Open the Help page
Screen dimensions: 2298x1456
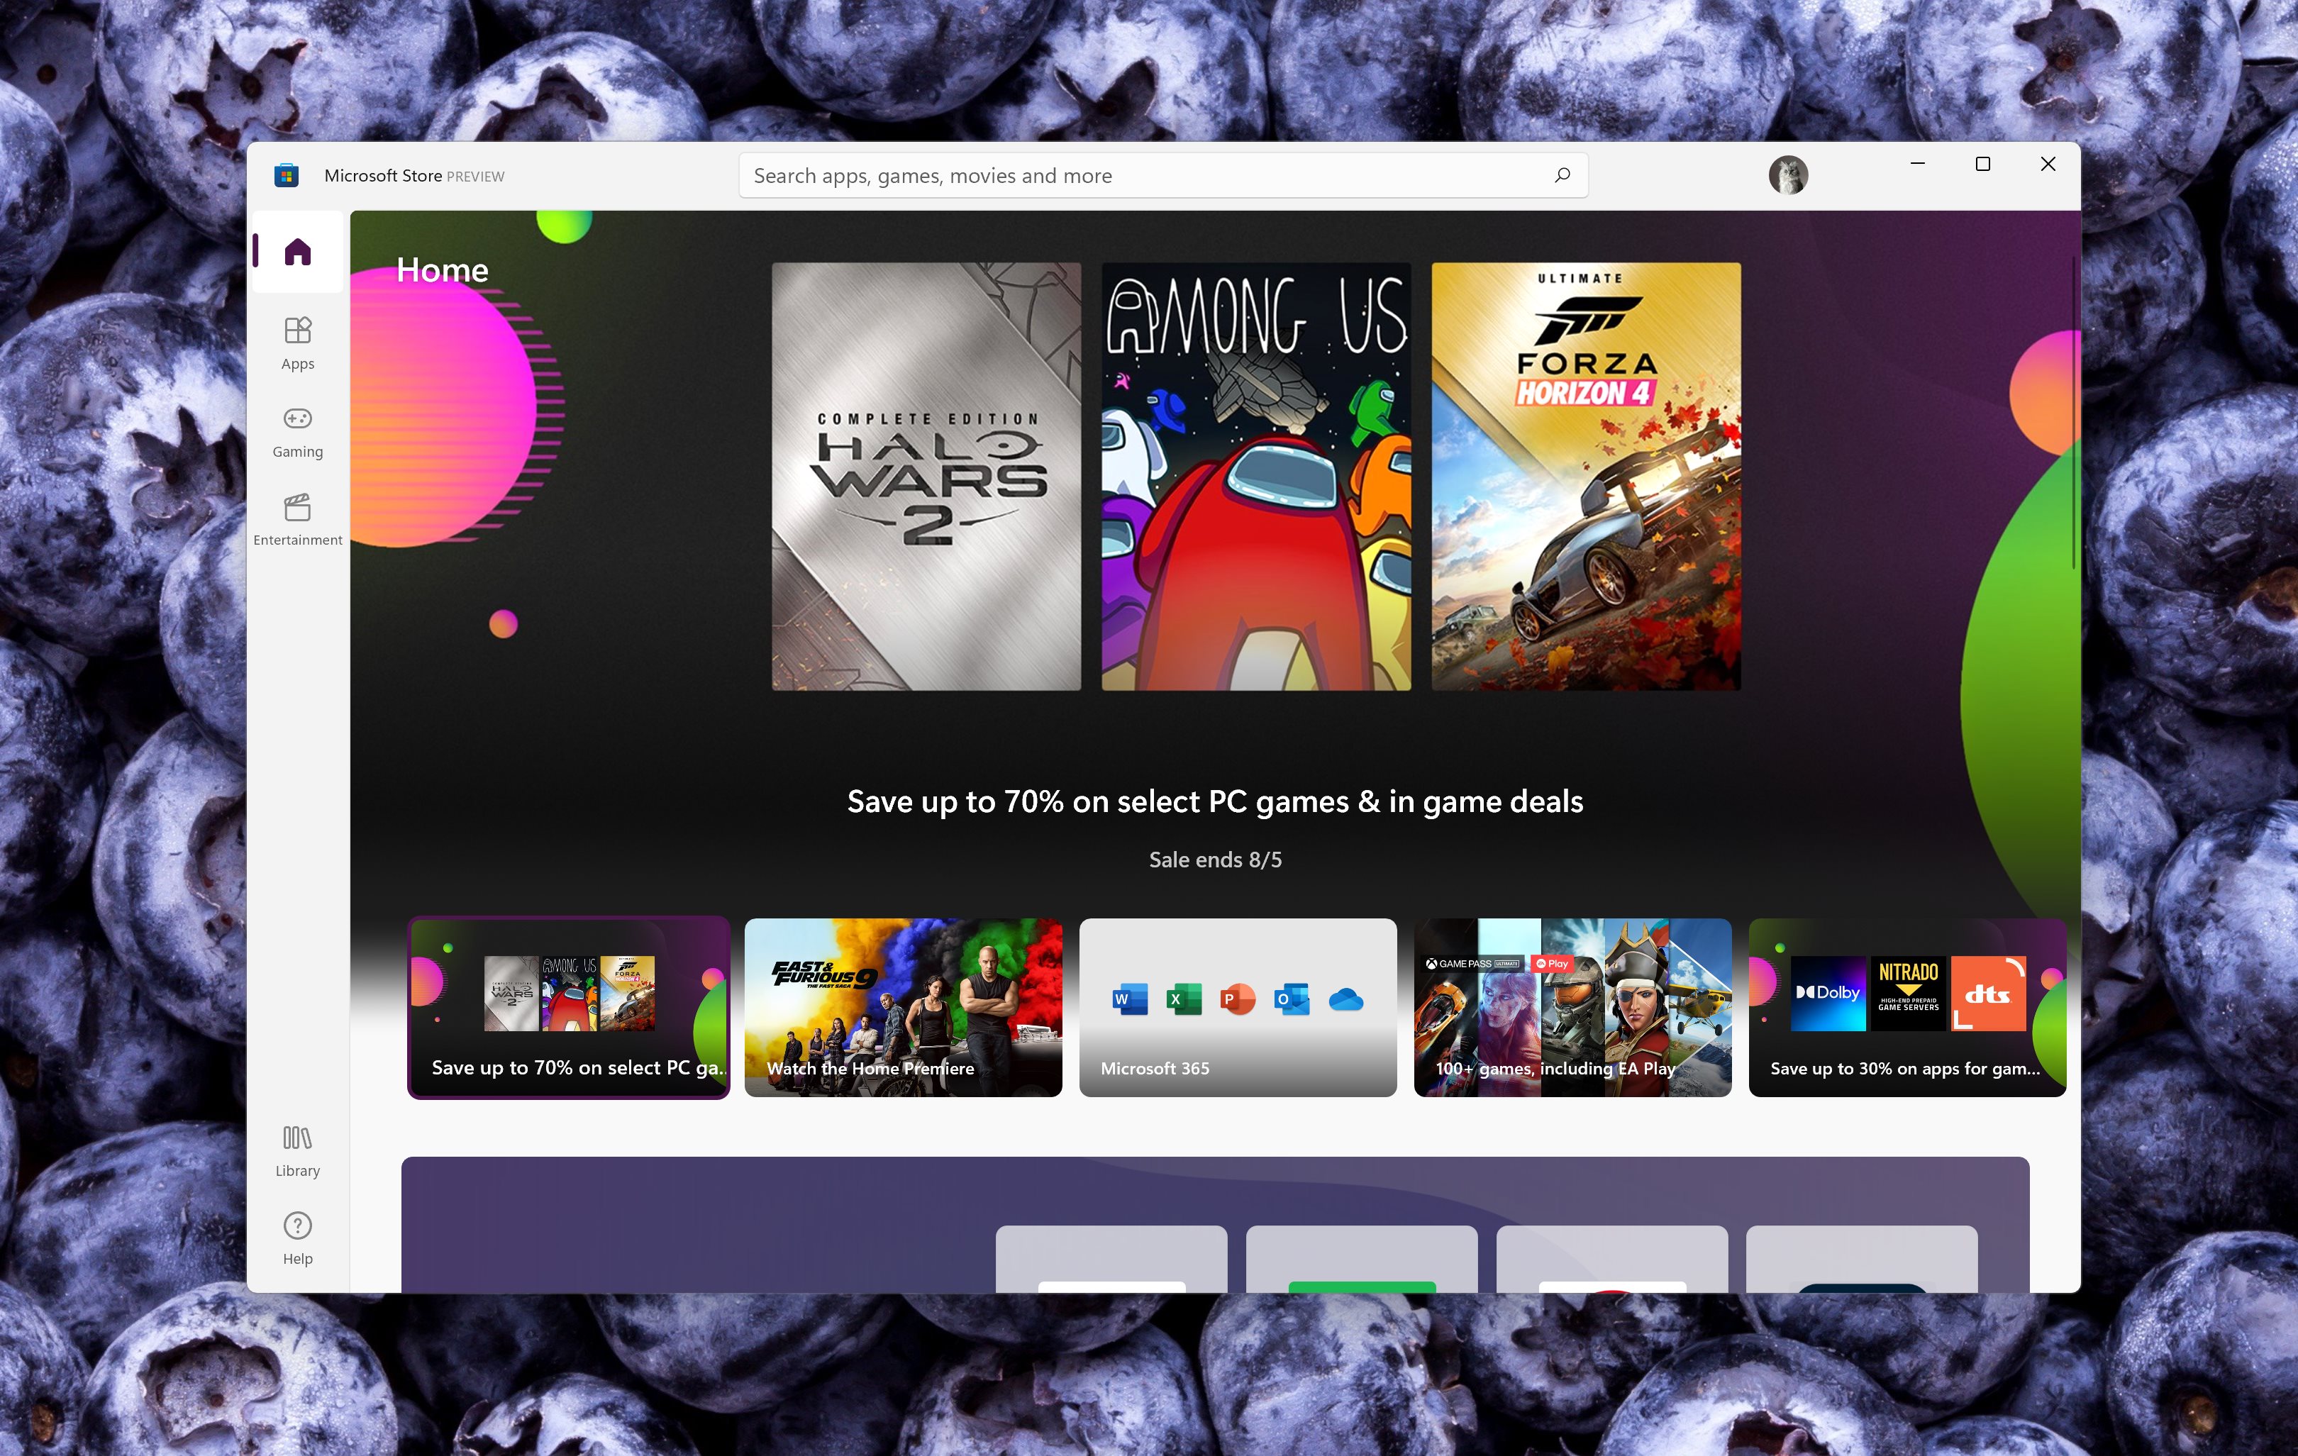click(x=298, y=1240)
